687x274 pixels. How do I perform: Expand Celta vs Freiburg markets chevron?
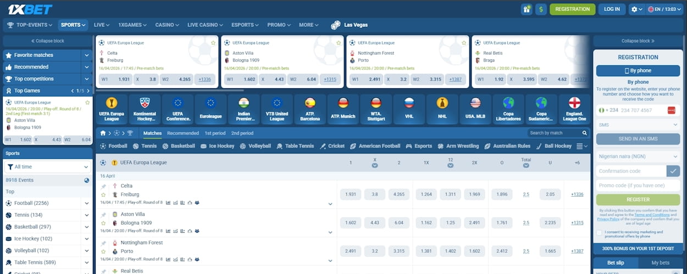point(330,204)
